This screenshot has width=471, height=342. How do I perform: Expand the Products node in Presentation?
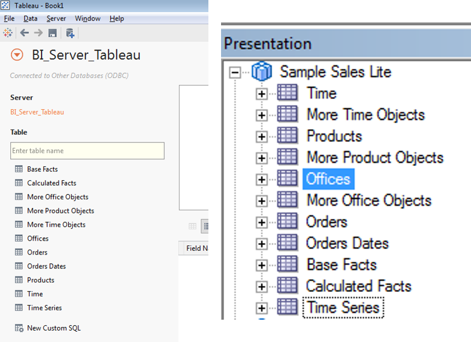tap(261, 136)
